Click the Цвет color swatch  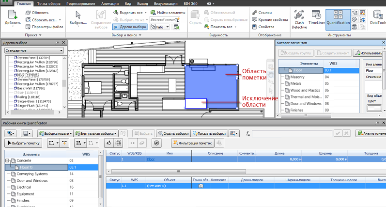tap(374, 109)
